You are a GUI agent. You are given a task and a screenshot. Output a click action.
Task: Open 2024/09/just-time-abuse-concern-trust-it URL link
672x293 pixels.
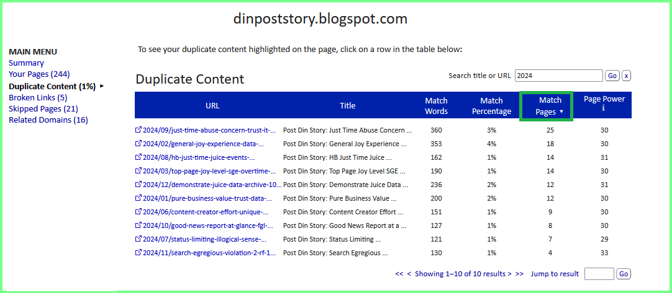pos(209,130)
